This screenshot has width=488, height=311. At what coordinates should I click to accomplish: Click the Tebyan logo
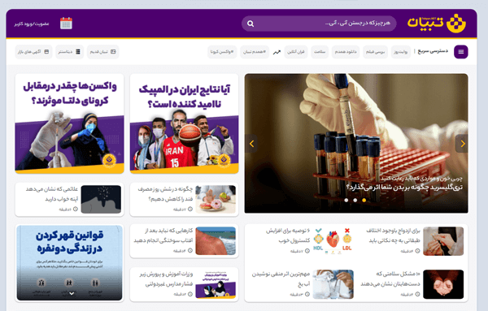click(436, 24)
